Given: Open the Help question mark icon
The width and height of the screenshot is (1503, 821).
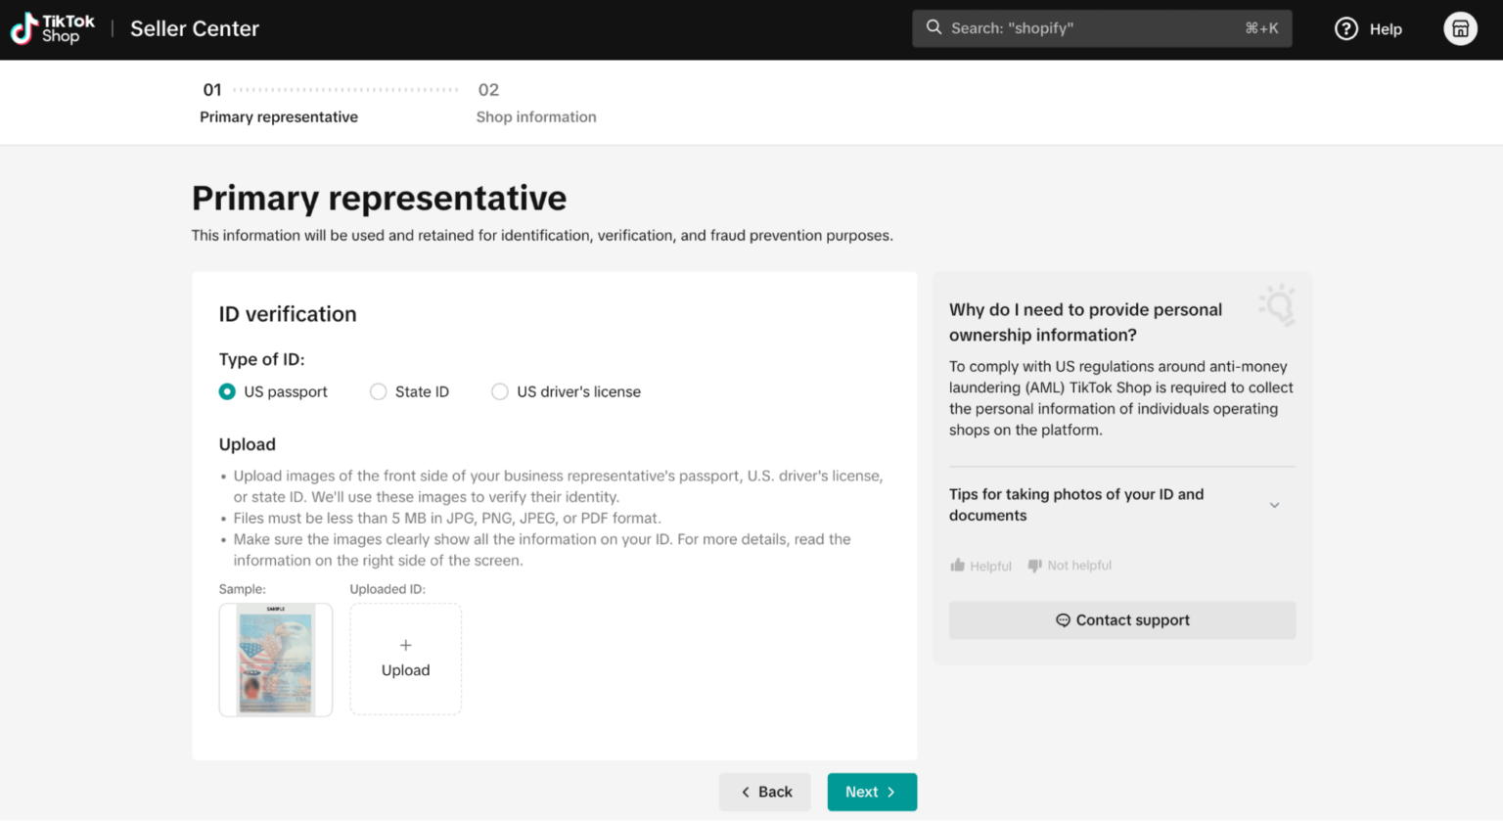Looking at the screenshot, I should click(x=1346, y=28).
